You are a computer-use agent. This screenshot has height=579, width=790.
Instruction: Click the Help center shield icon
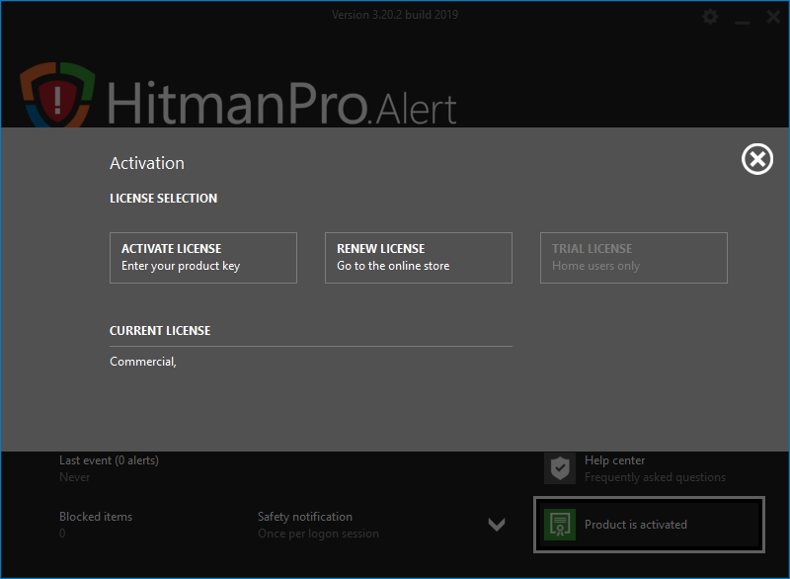[x=560, y=468]
